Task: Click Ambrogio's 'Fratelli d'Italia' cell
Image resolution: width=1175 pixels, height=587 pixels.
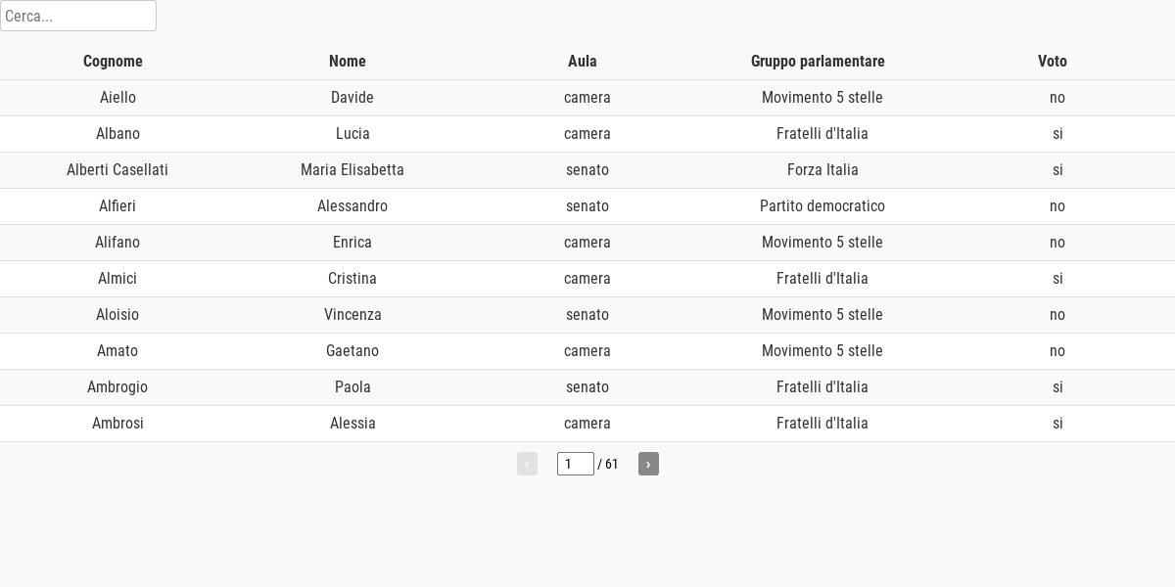Action: [x=822, y=387]
